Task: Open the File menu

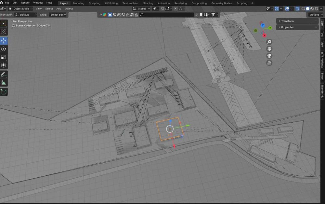Action: pyautogui.click(x=7, y=3)
